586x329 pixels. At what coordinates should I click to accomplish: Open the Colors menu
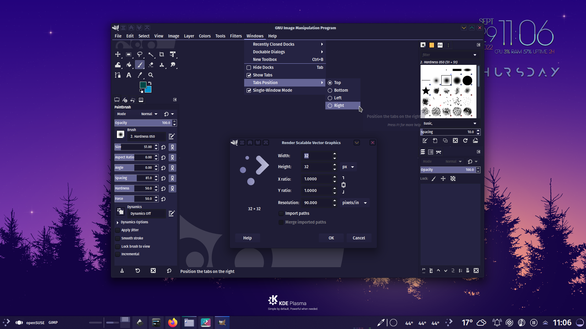[204, 36]
